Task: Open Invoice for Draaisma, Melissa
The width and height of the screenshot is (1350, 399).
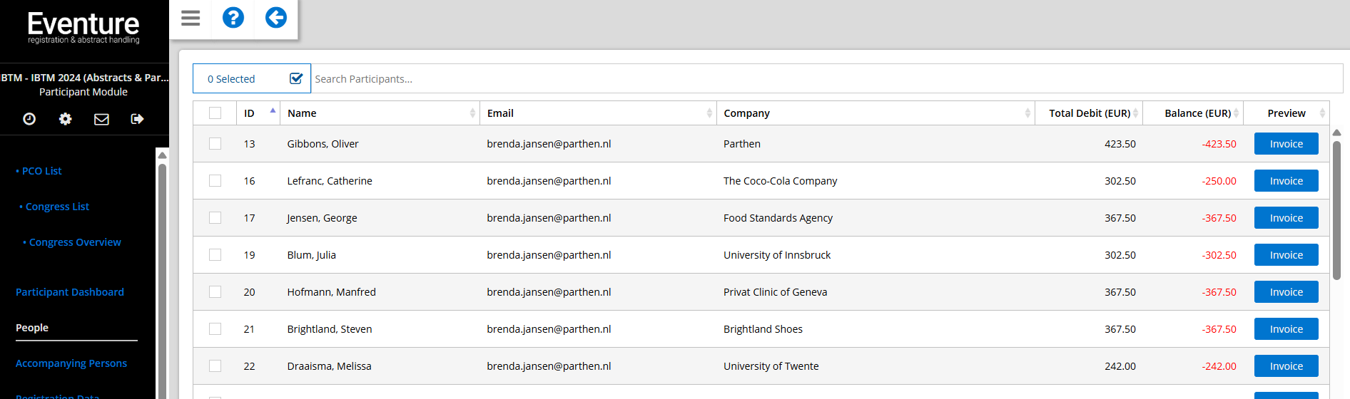Action: [1286, 366]
